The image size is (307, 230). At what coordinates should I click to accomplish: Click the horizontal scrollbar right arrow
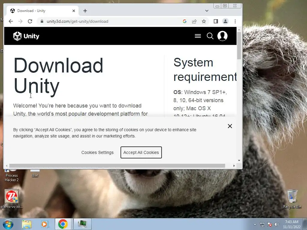(234, 166)
